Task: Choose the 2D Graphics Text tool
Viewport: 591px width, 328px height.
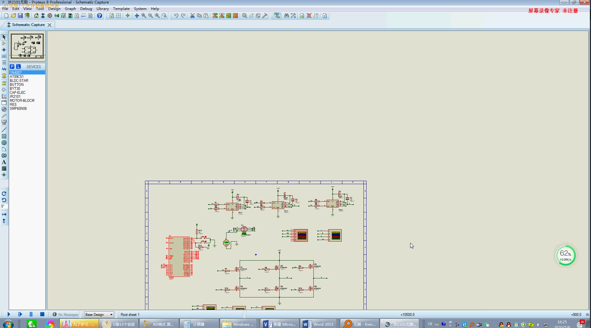Action: point(4,162)
